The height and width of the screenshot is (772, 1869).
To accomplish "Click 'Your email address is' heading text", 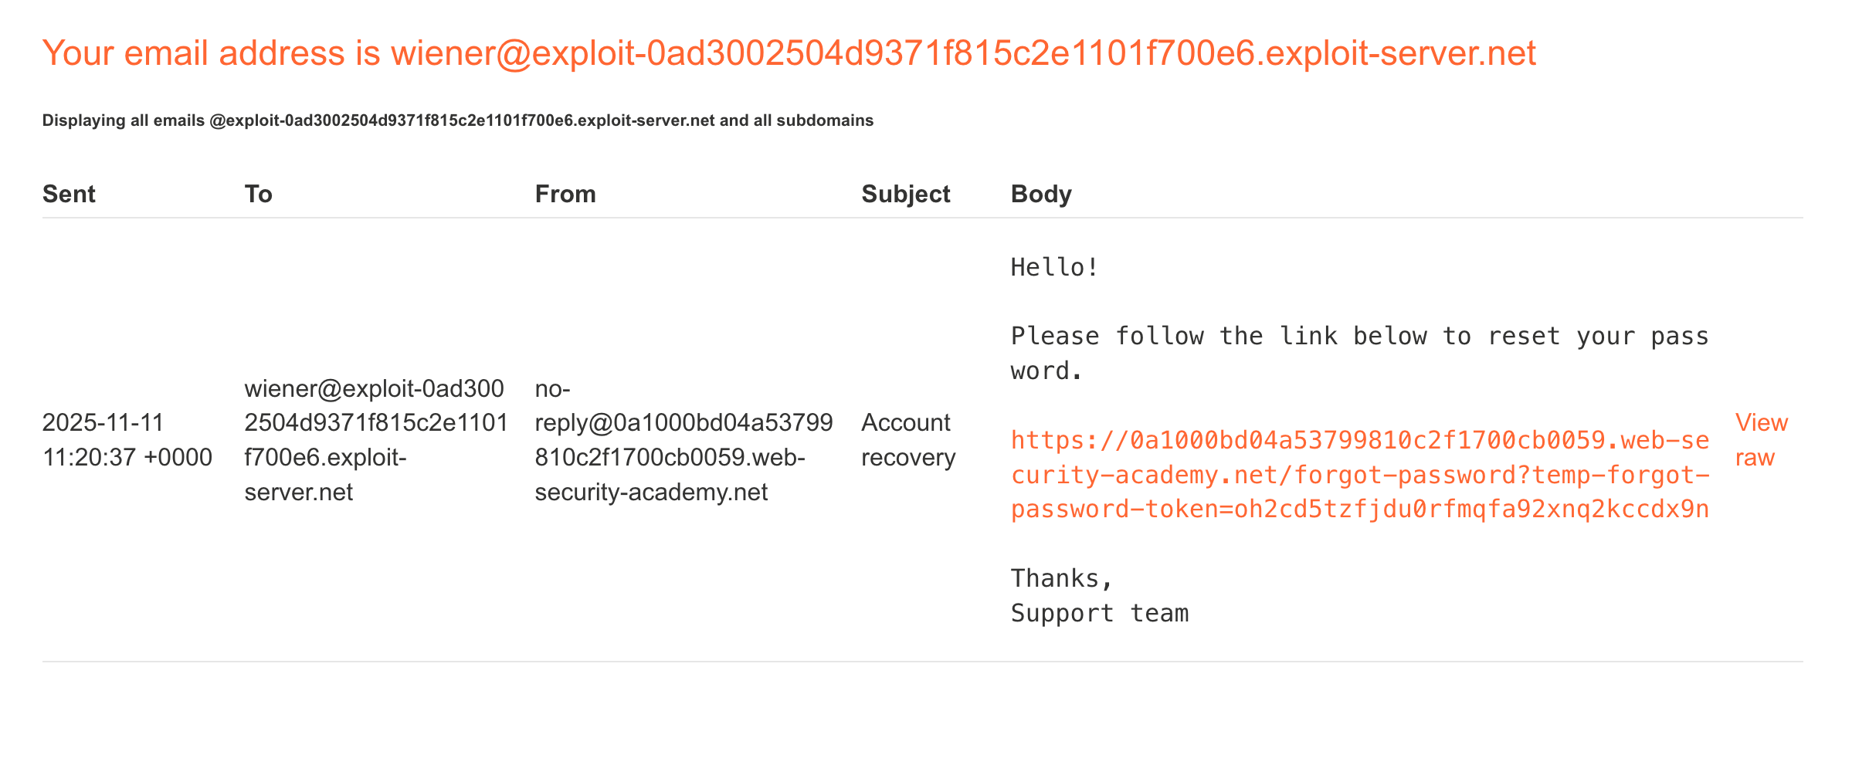I will [x=212, y=53].
